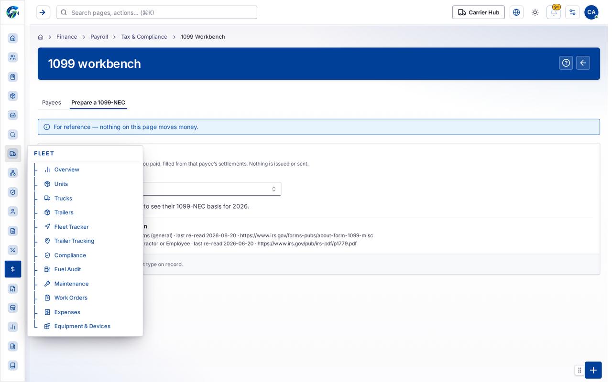Switch to the Payees tab
Viewport: 612px width, 382px height.
click(52, 102)
